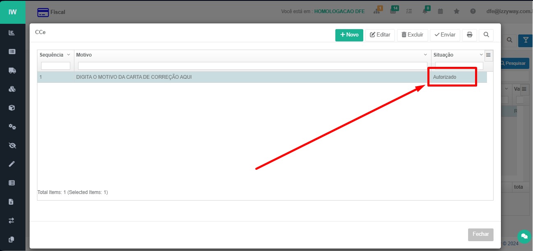Open the notifications bell icon
Screen dimensions: 533x251
[425, 11]
